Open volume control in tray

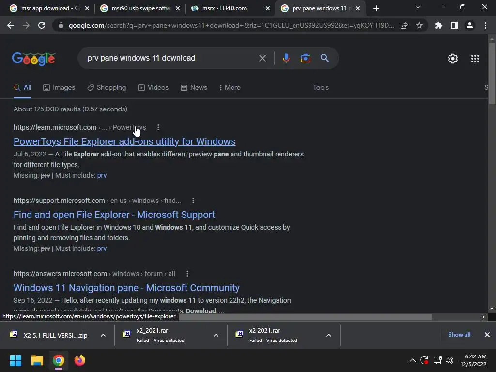point(449,360)
